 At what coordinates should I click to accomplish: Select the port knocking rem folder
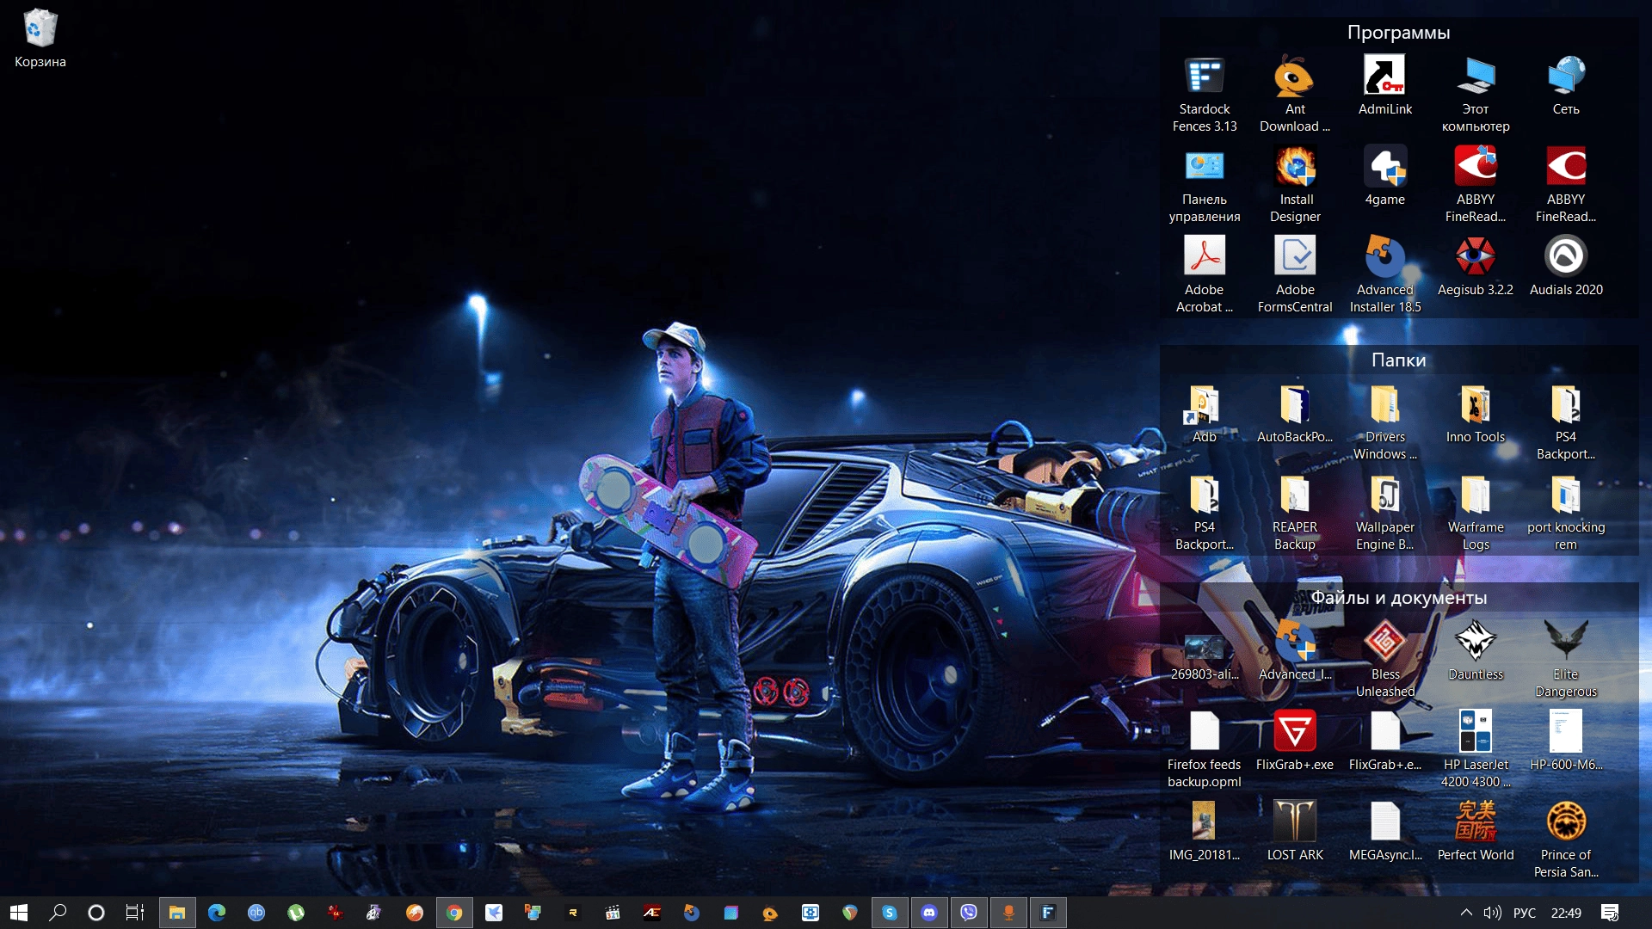[1566, 513]
